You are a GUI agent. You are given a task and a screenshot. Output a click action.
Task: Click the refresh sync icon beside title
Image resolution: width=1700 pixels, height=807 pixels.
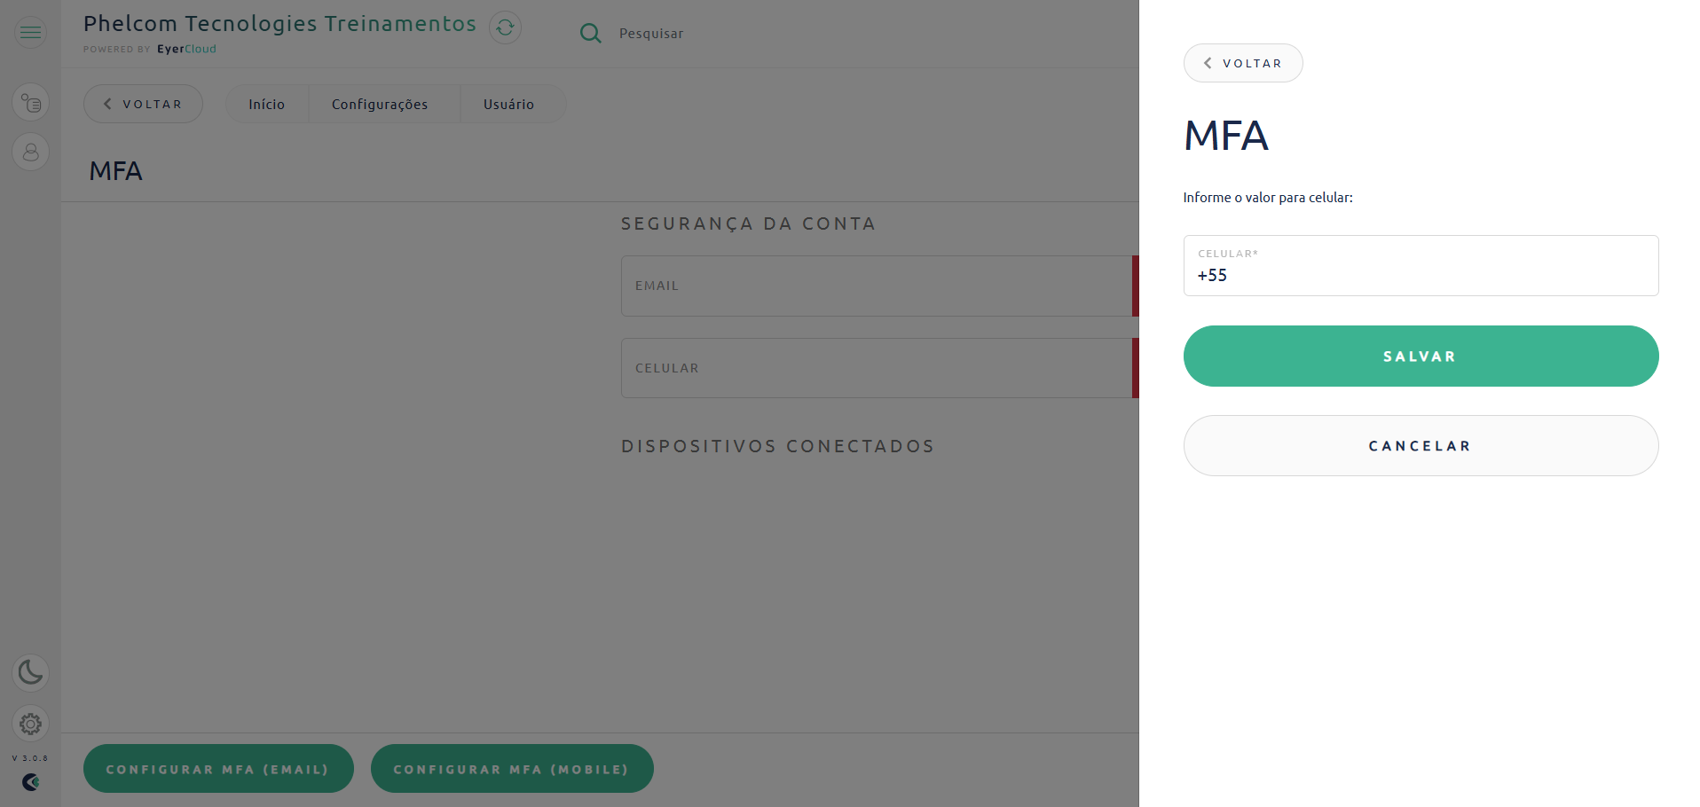point(505,27)
